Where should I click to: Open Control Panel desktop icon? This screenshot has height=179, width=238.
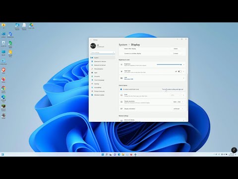point(3,62)
